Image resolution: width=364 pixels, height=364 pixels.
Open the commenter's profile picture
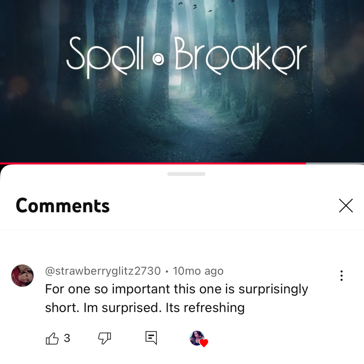pos(22,275)
